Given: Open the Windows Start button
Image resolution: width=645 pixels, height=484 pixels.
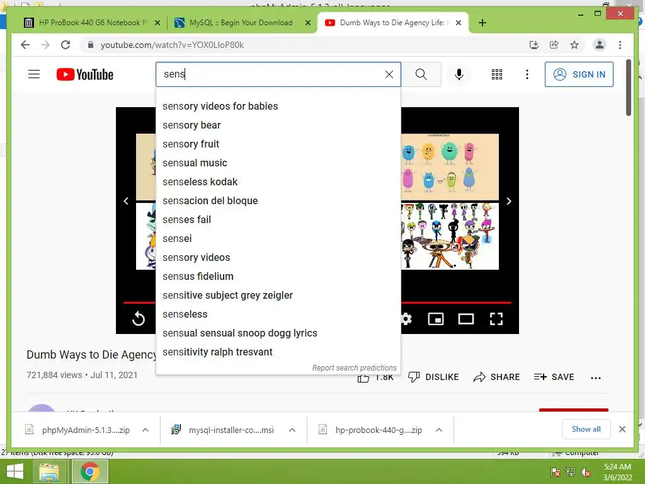Looking at the screenshot, I should 14,471.
